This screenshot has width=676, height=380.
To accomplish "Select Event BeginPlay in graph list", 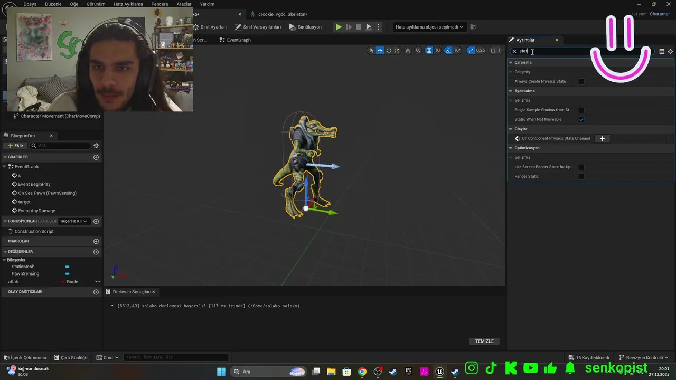I will click(34, 184).
